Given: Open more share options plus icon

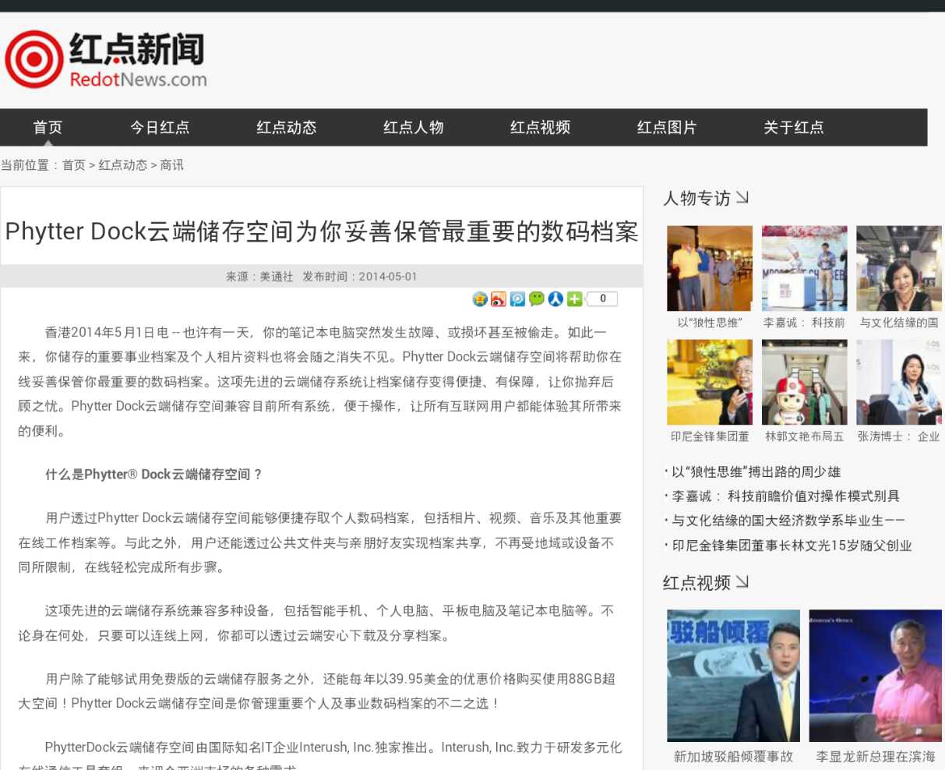Looking at the screenshot, I should 574,298.
